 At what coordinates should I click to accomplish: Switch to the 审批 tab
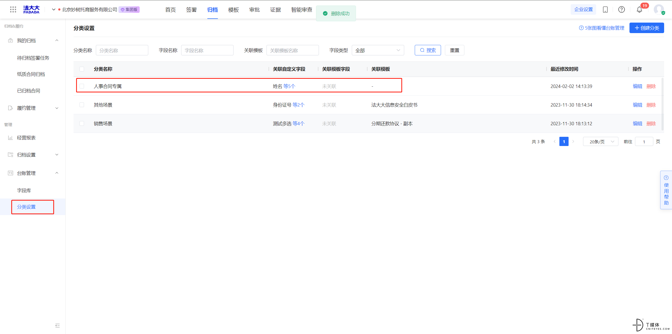pos(254,10)
